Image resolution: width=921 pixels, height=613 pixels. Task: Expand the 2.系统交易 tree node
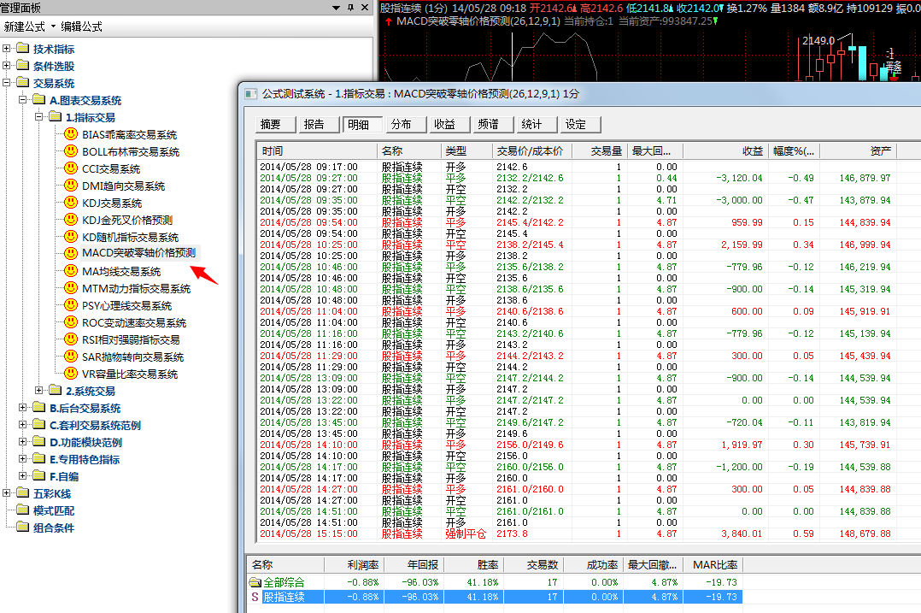tap(39, 391)
